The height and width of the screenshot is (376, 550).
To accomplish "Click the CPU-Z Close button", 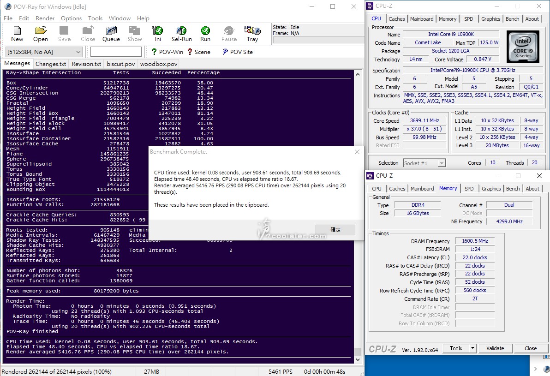I will click(530, 348).
